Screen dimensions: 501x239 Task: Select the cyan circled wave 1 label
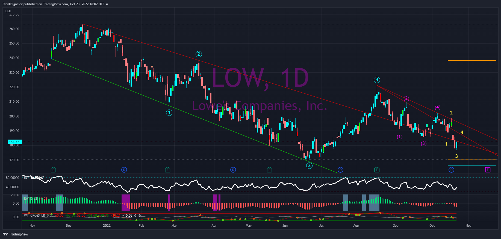click(x=169, y=113)
